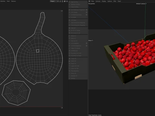Click the Max UV command
Viewport: 155px width, 116px height.
pos(78,28)
